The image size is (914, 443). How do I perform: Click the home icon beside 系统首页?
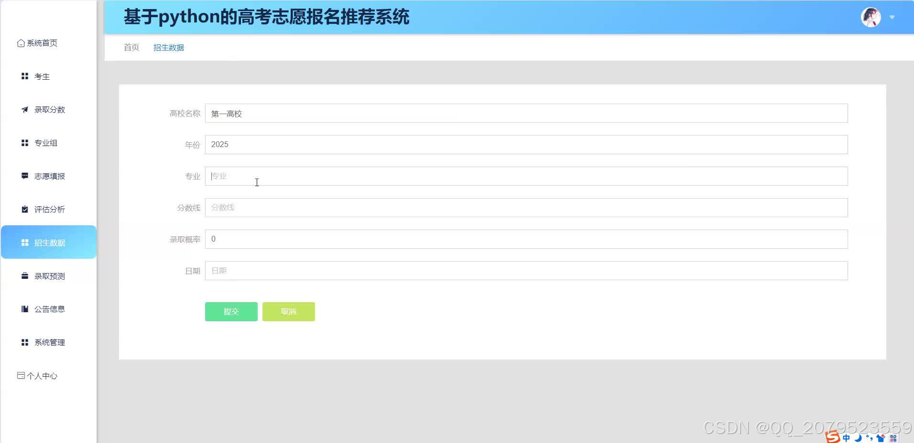pos(21,43)
